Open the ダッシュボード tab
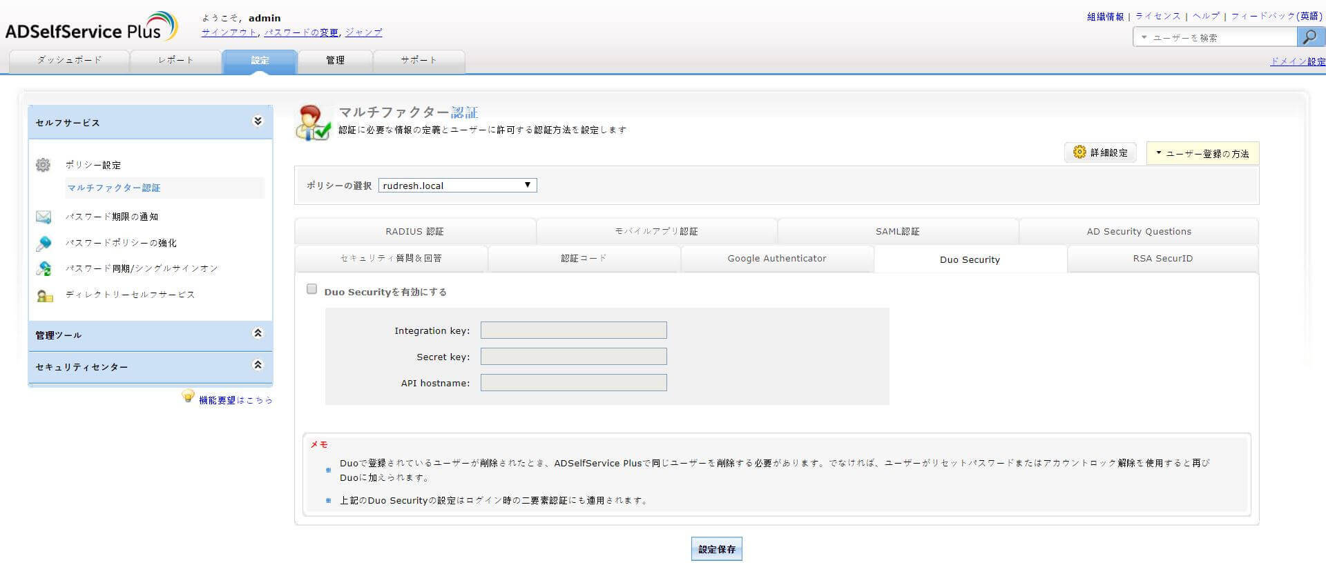The height and width of the screenshot is (574, 1326). point(69,61)
